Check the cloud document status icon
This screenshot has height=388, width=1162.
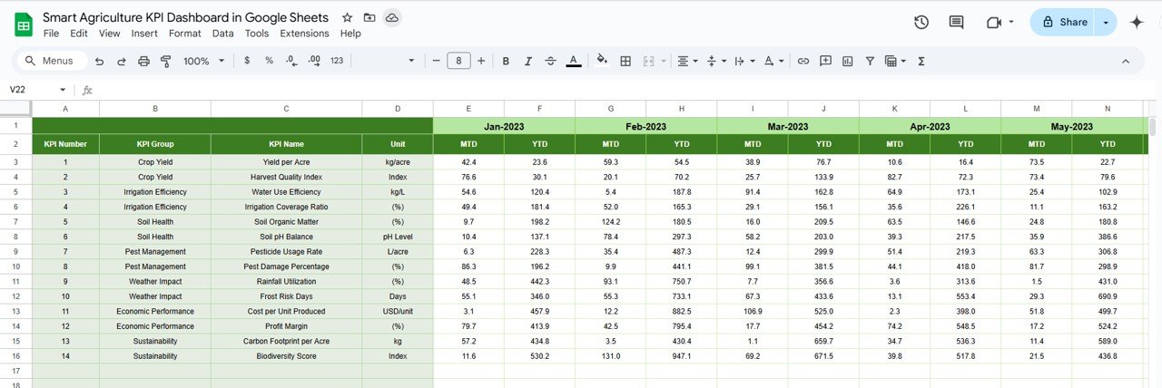pyautogui.click(x=391, y=18)
